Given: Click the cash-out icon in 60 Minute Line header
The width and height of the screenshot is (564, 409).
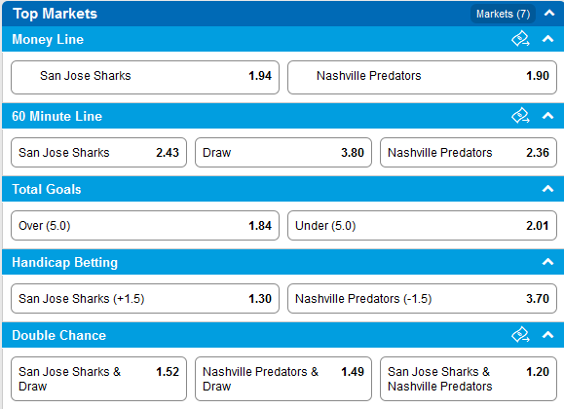Looking at the screenshot, I should 520,116.
